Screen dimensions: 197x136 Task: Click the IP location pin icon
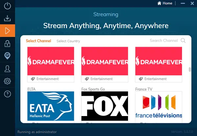(8, 56)
